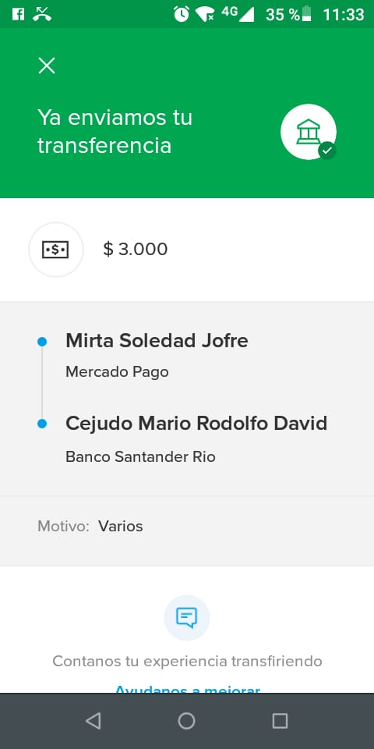Tap the missed call status icon
Viewport: 374px width, 749px height.
coord(42,14)
